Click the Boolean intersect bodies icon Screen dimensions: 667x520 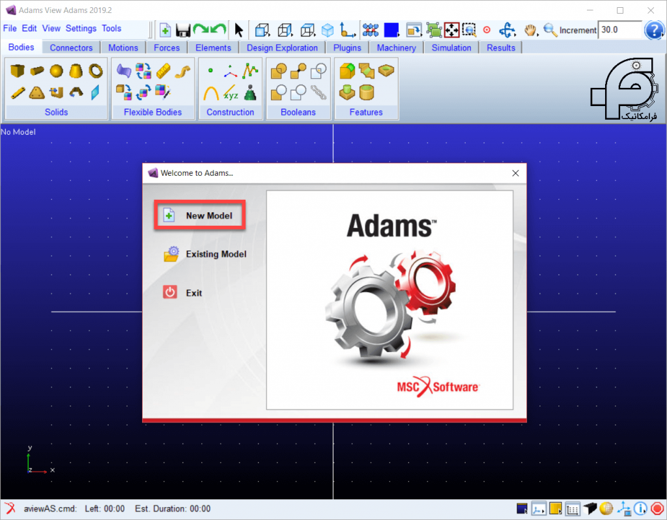pos(318,70)
